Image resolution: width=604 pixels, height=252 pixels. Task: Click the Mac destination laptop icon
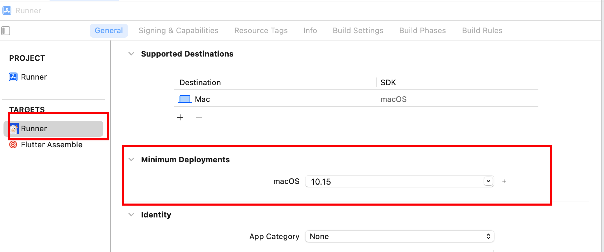(x=185, y=99)
